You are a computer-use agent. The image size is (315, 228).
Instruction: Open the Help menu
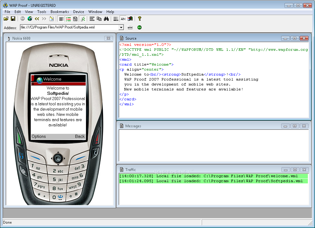tap(110, 12)
